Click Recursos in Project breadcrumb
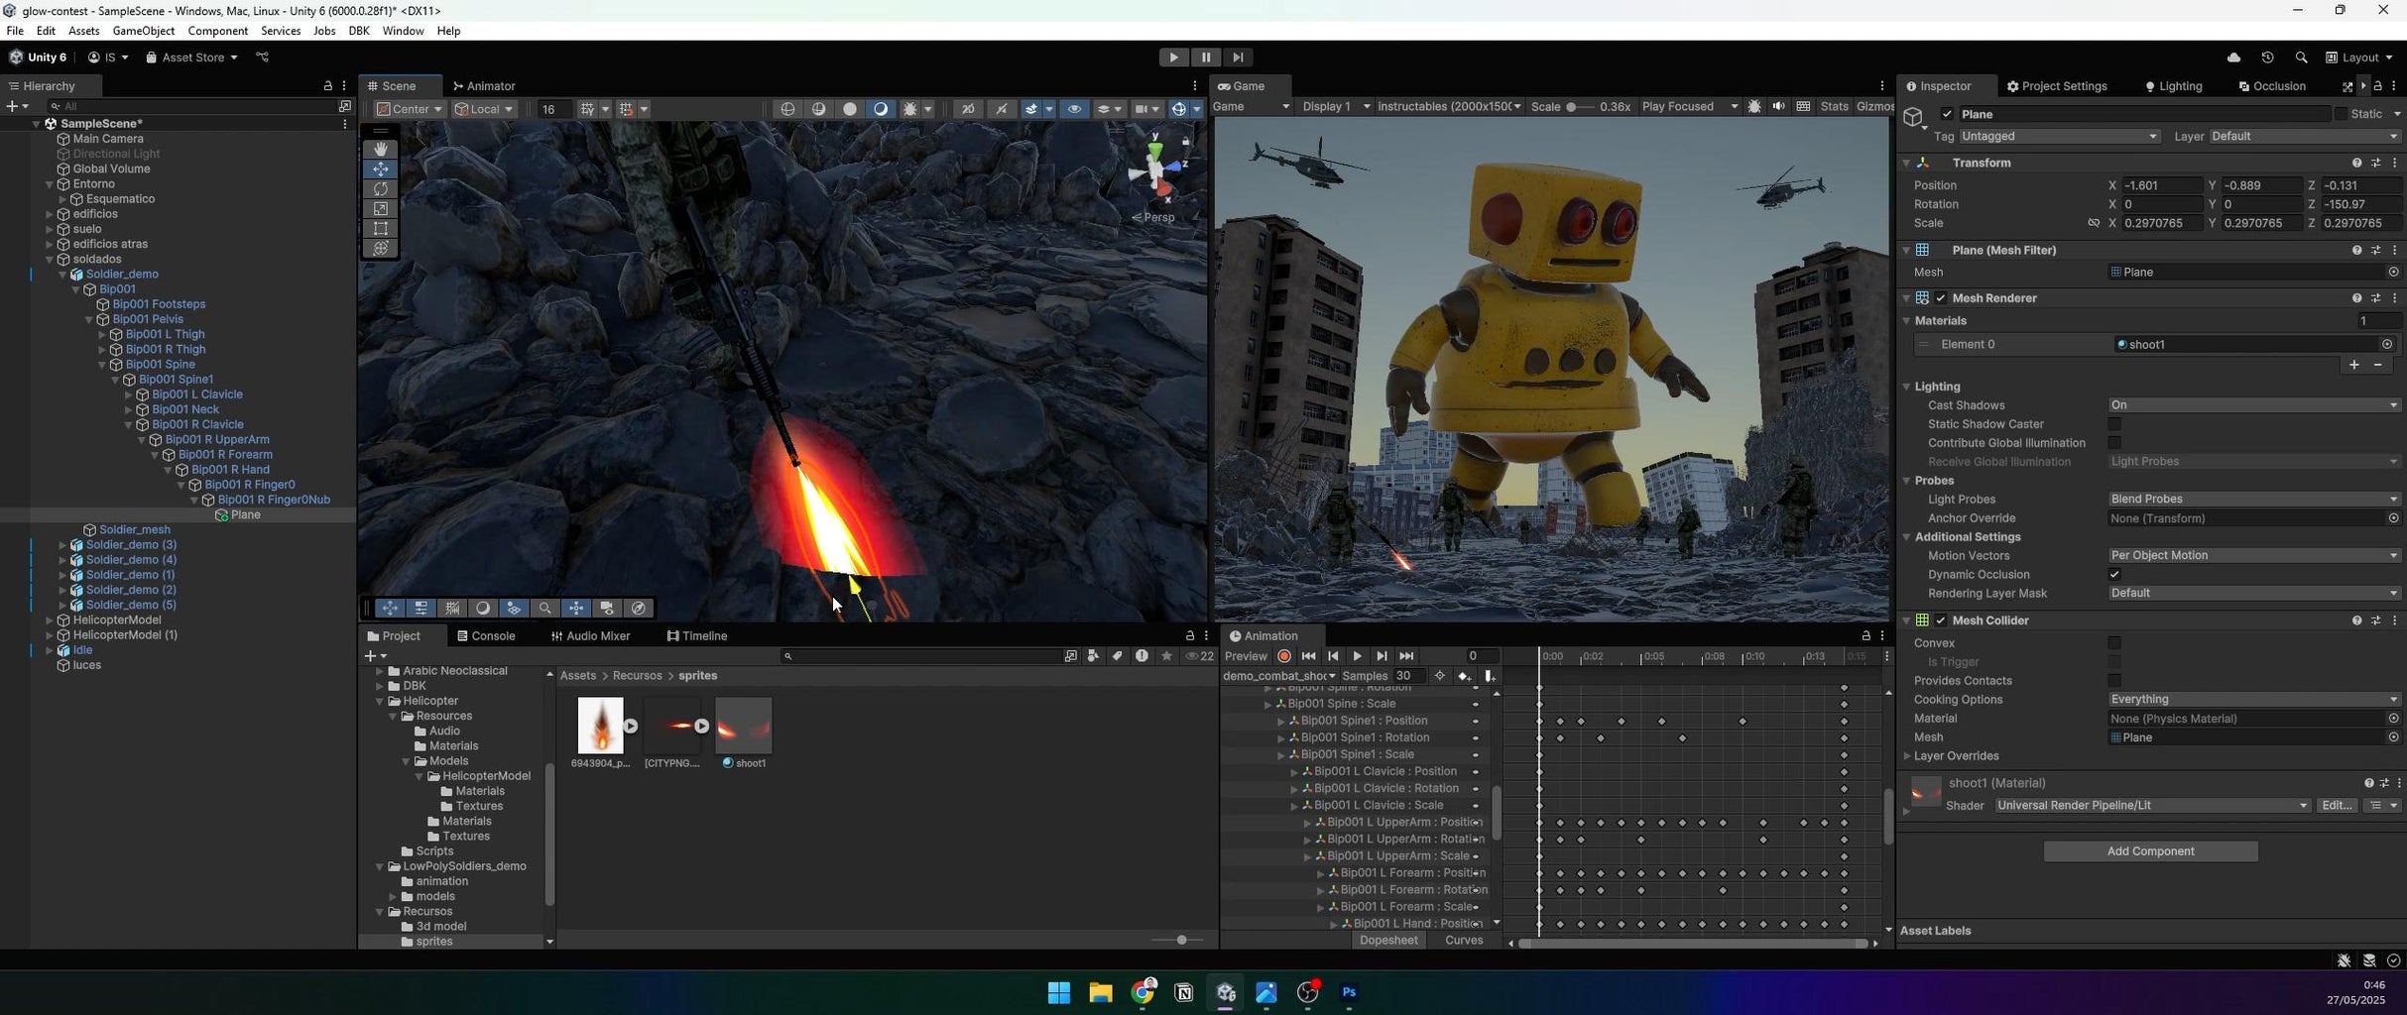The height and width of the screenshot is (1015, 2407). click(637, 676)
